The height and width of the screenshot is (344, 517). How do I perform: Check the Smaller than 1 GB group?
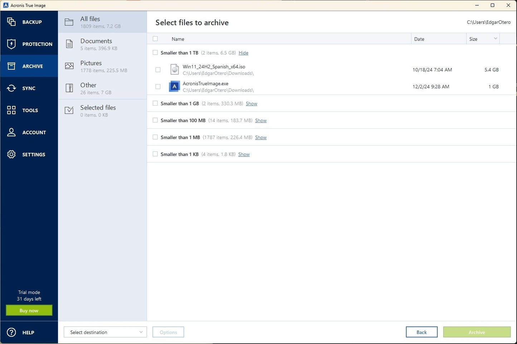pos(155,103)
